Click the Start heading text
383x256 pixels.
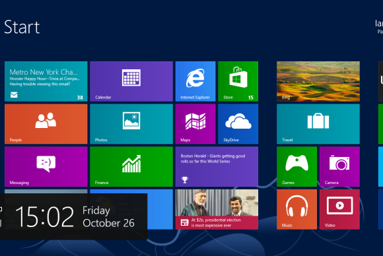(x=22, y=27)
